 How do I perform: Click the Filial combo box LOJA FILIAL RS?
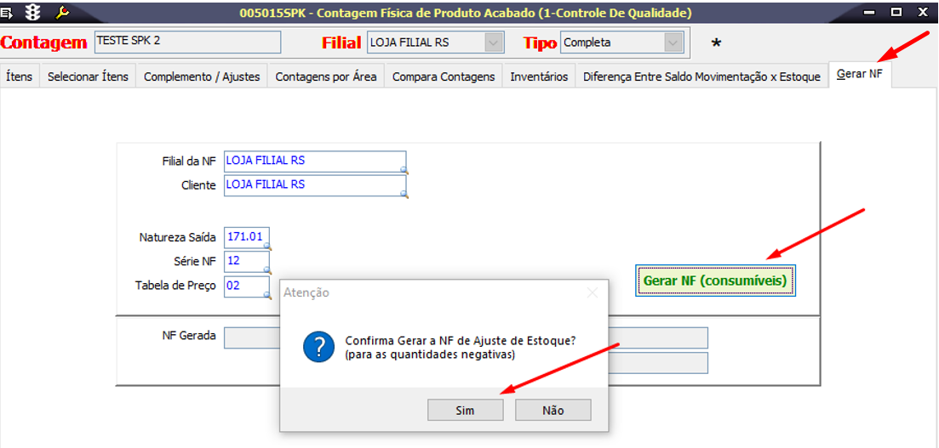(434, 43)
